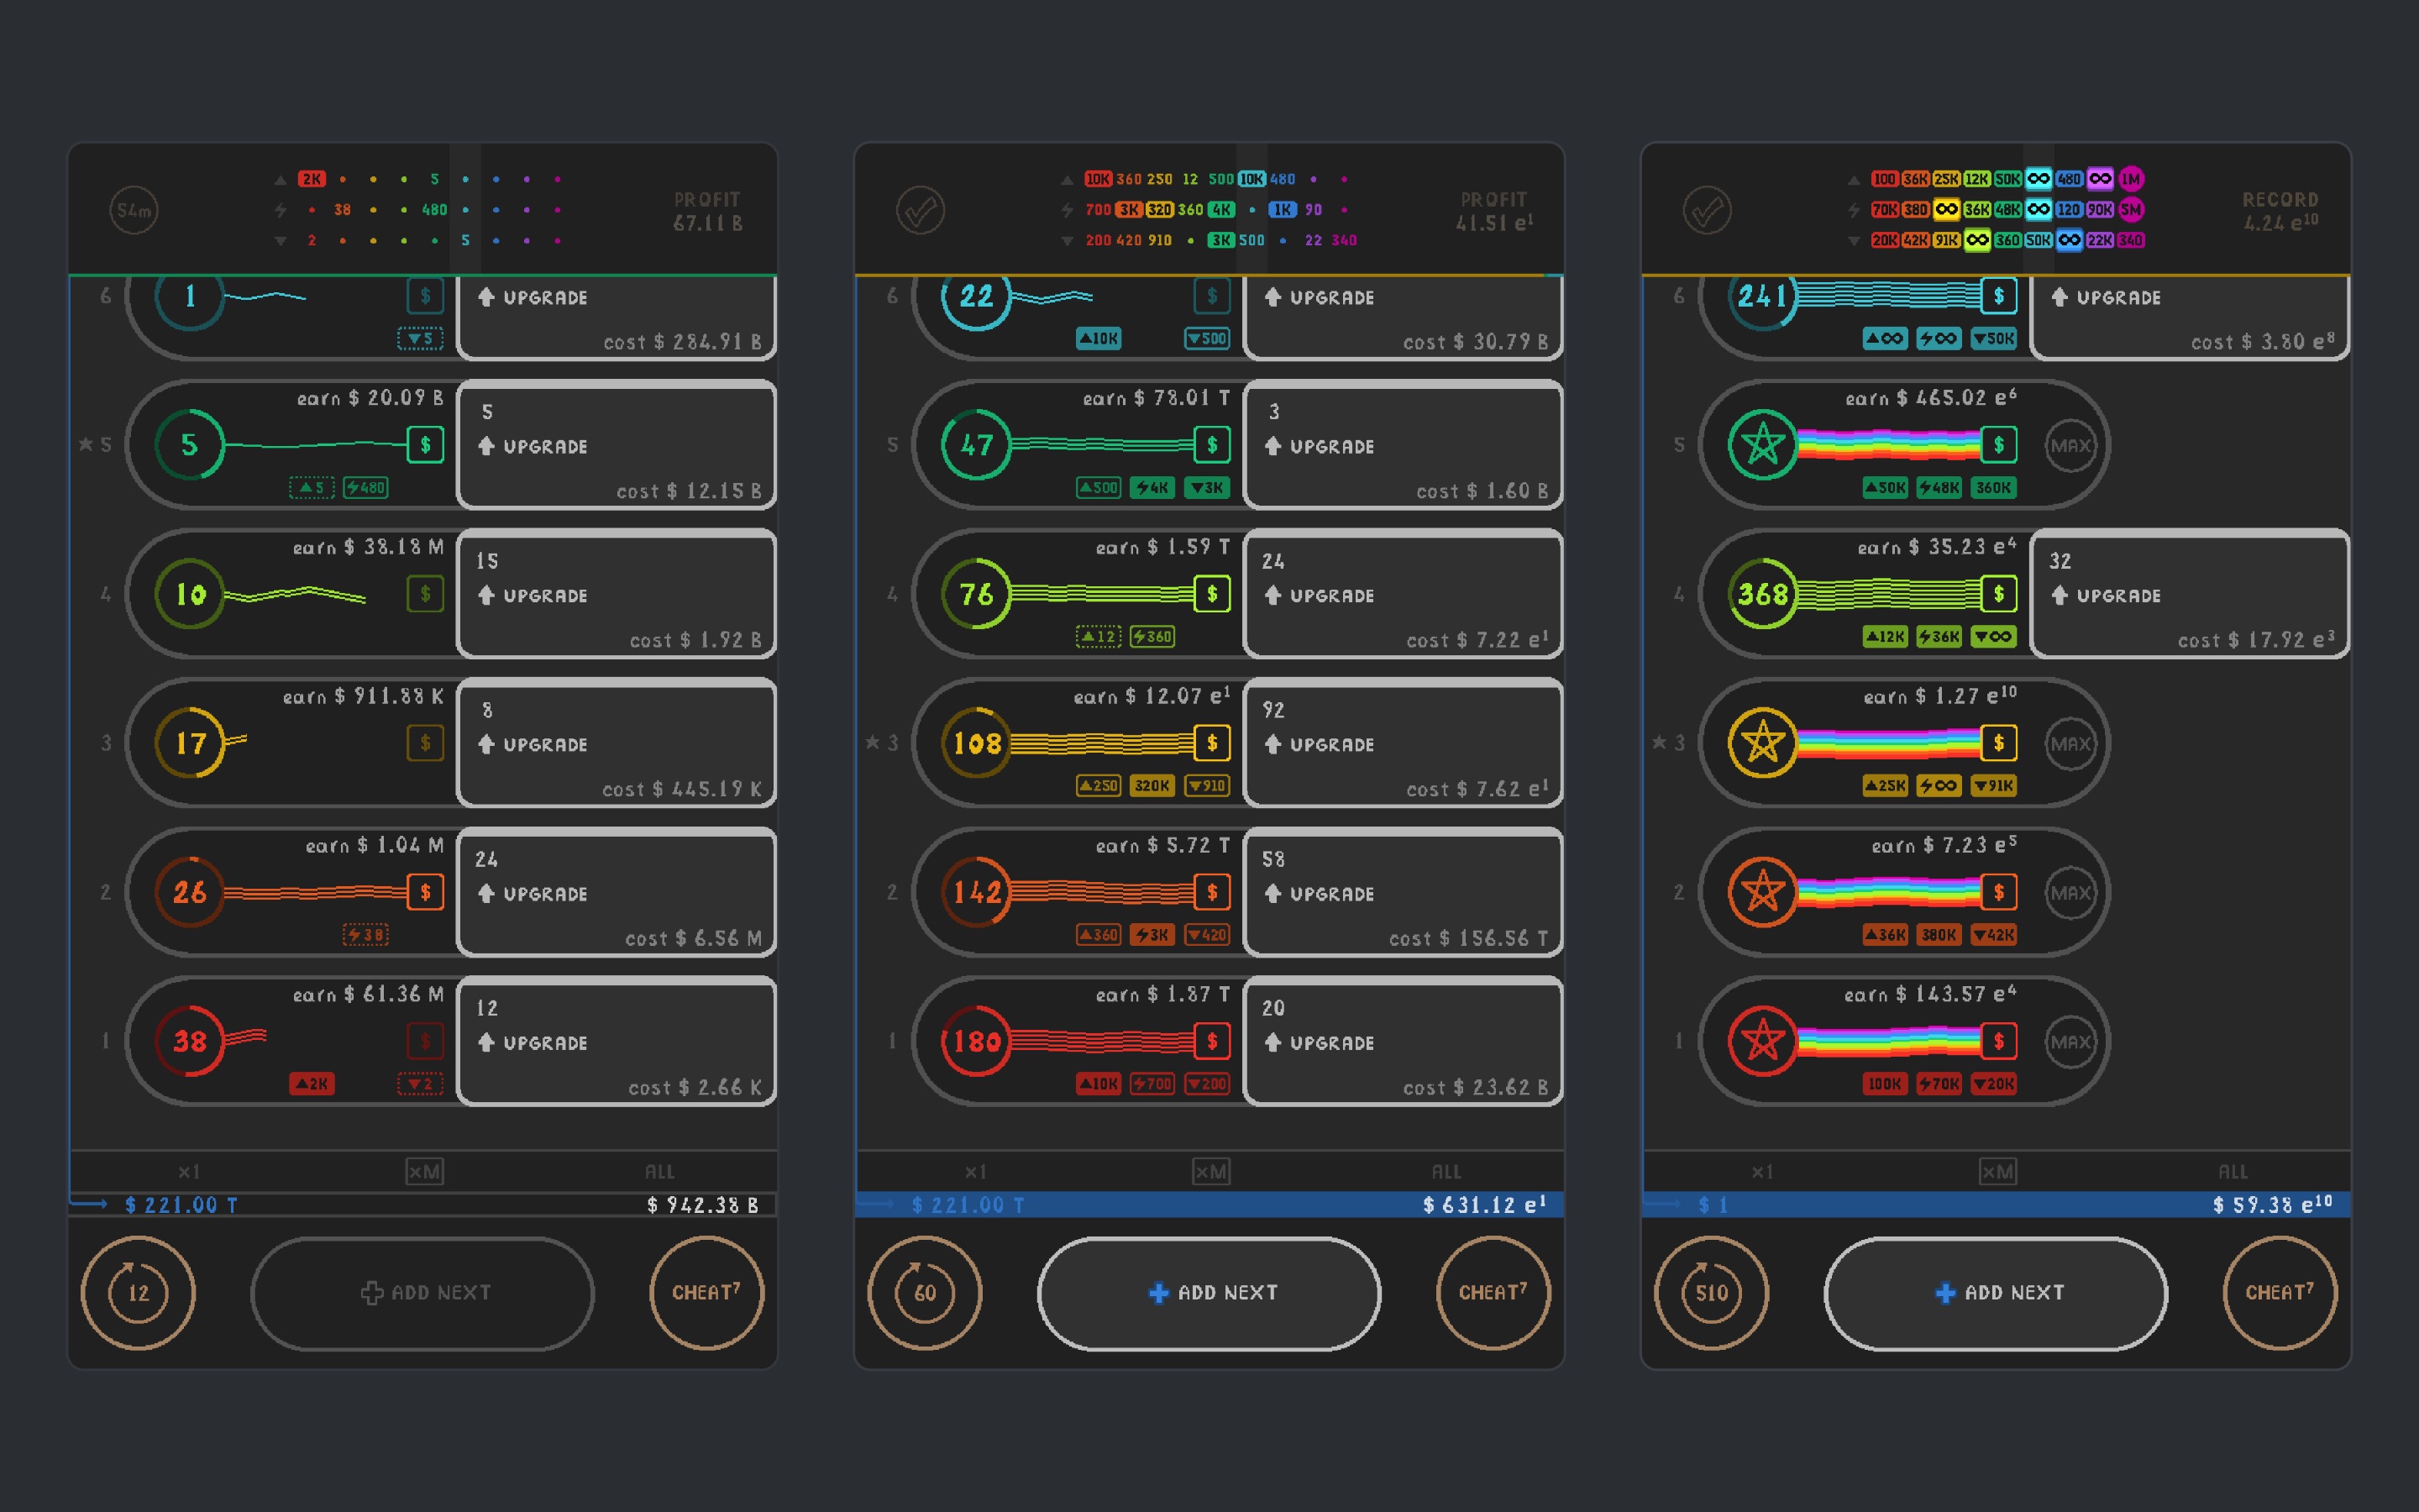This screenshot has width=2419, height=1512.
Task: Tap the green 10 circle in left panel
Action: (190, 594)
